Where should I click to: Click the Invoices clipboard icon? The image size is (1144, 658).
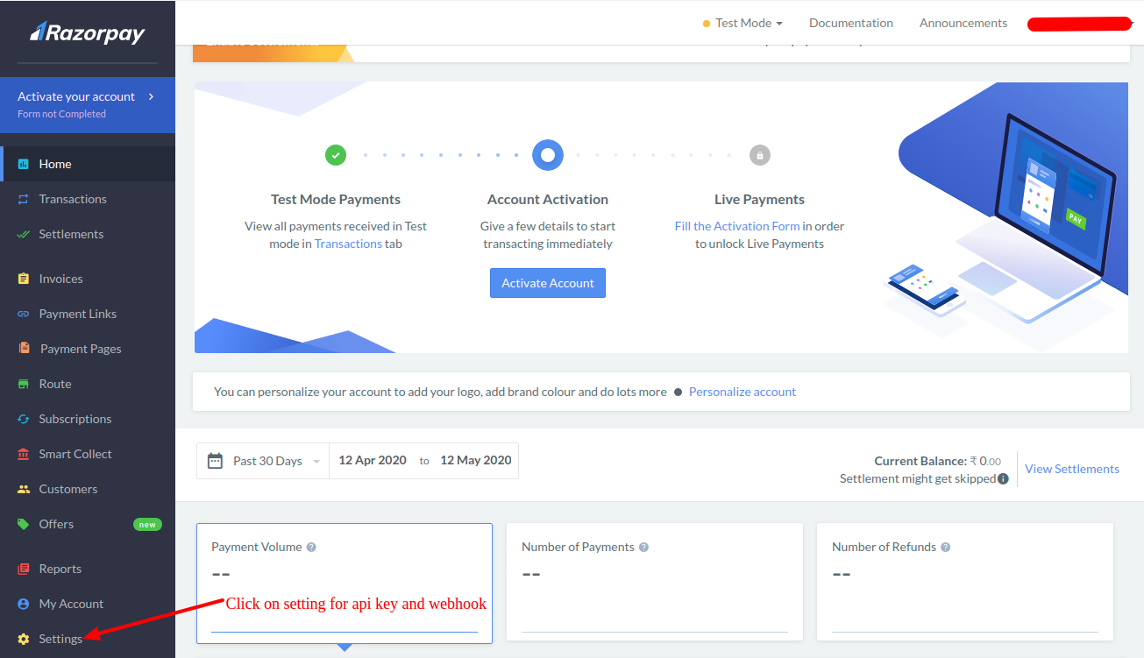coord(24,279)
